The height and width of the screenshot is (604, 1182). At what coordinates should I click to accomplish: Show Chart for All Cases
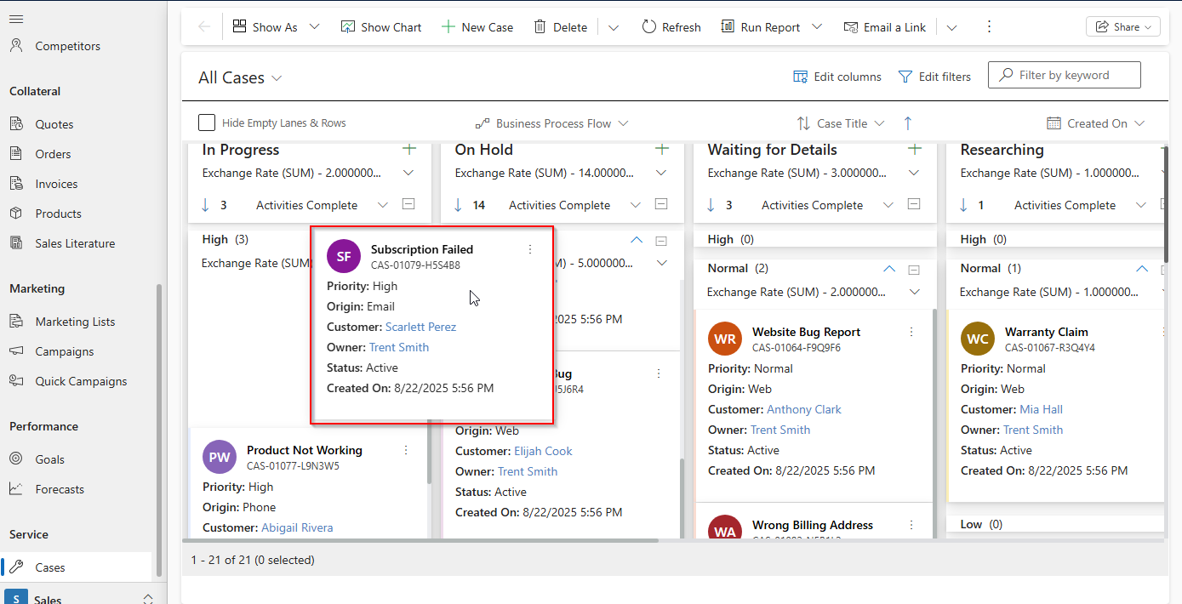pos(380,26)
